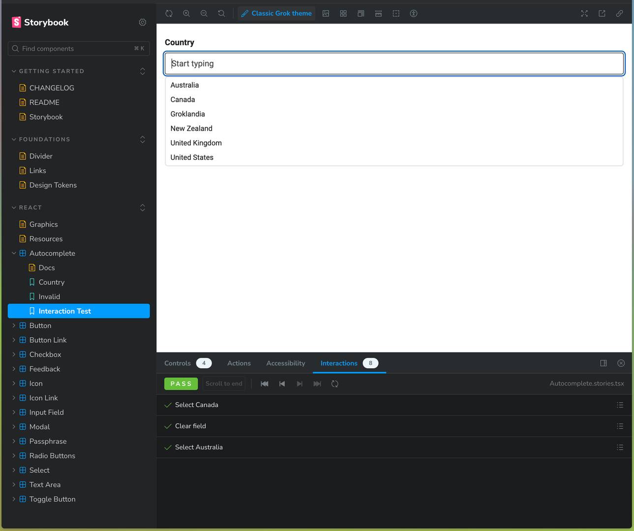Screen dimensions: 634x531
Task: Zoom in on the canvas
Action: coord(186,13)
